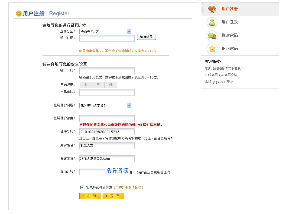Click the 检查帐号 button
The height and width of the screenshot is (215, 289).
pos(146,37)
